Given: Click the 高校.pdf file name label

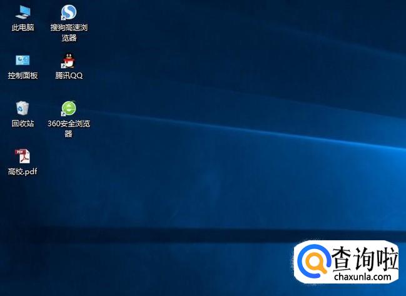Looking at the screenshot, I should click(23, 171).
